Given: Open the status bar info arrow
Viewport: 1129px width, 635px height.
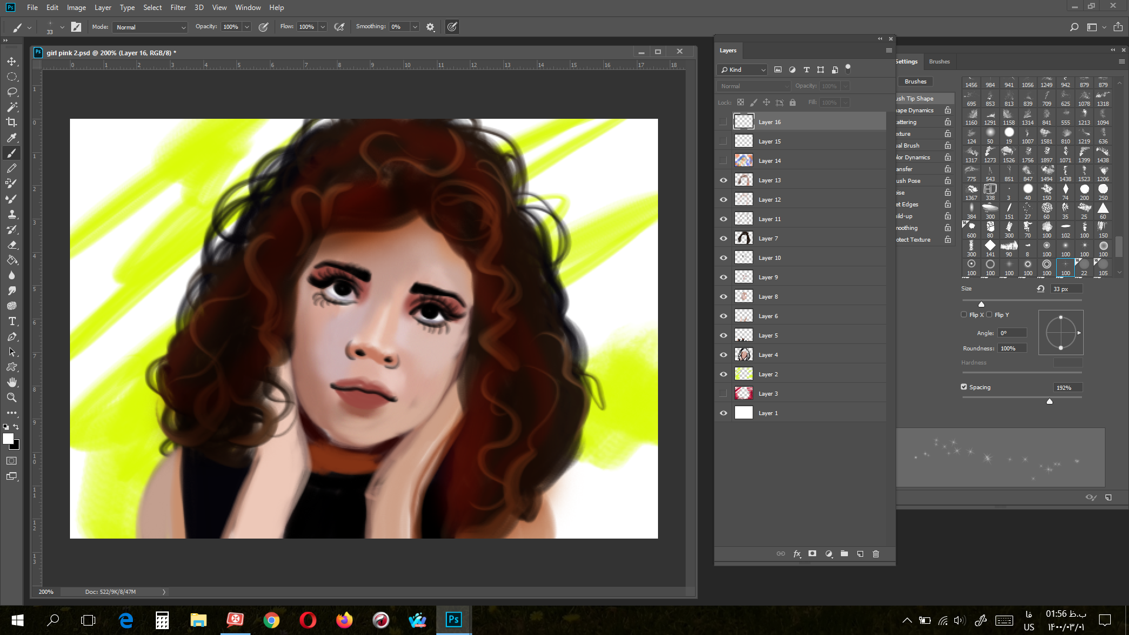Looking at the screenshot, I should (164, 592).
